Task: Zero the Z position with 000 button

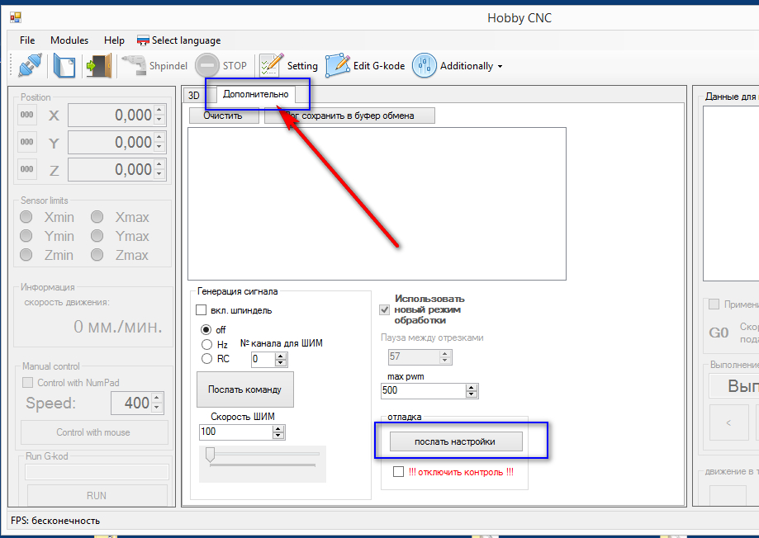Action: point(27,169)
